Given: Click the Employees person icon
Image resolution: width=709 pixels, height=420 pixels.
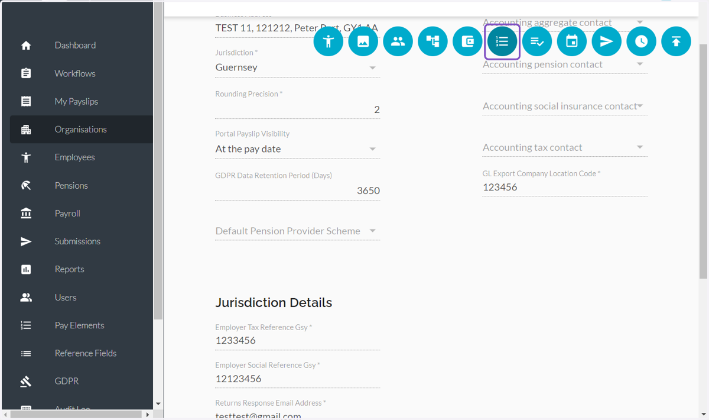Looking at the screenshot, I should pos(26,157).
